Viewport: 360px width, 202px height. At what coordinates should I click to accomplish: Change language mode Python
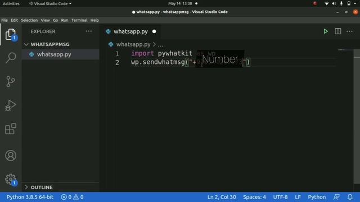(317, 197)
